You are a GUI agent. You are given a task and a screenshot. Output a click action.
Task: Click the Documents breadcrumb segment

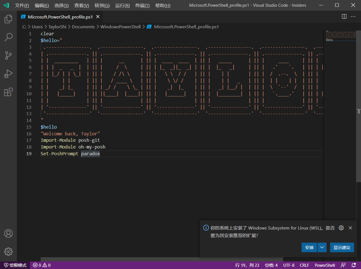coord(83,27)
